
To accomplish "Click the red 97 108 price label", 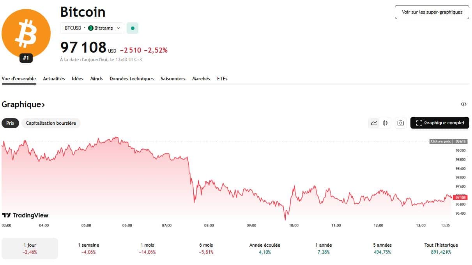I will coord(460,198).
